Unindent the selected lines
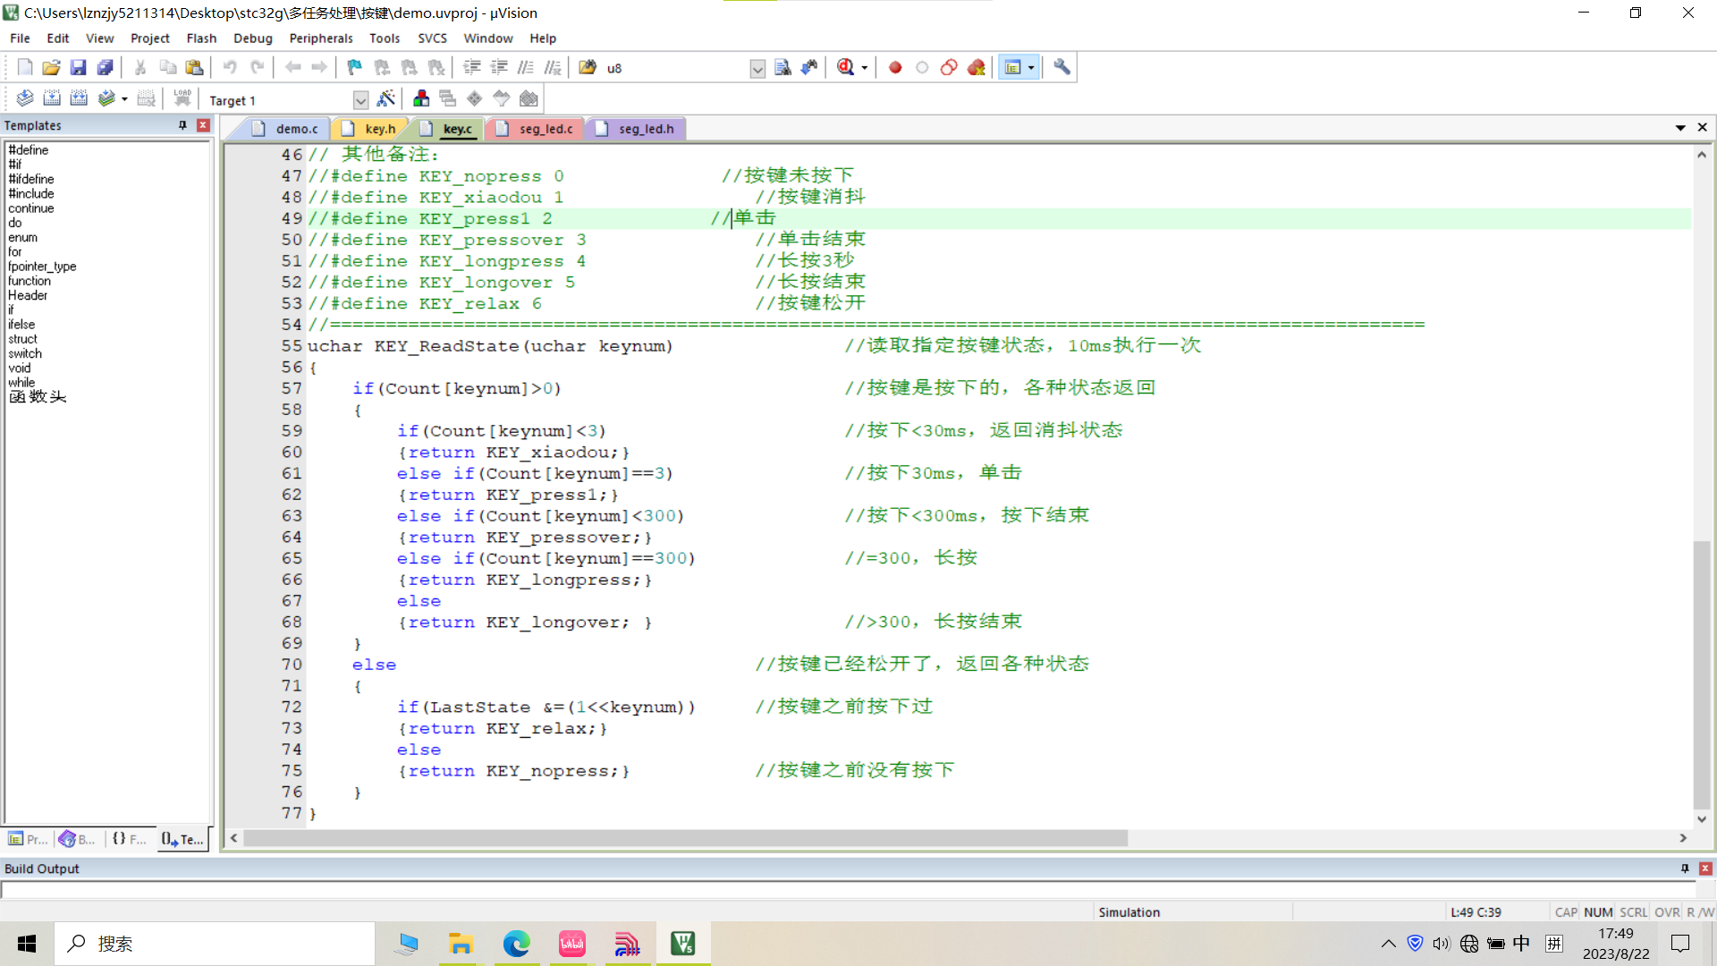Screen dimensions: 1717x966 [x=499, y=67]
